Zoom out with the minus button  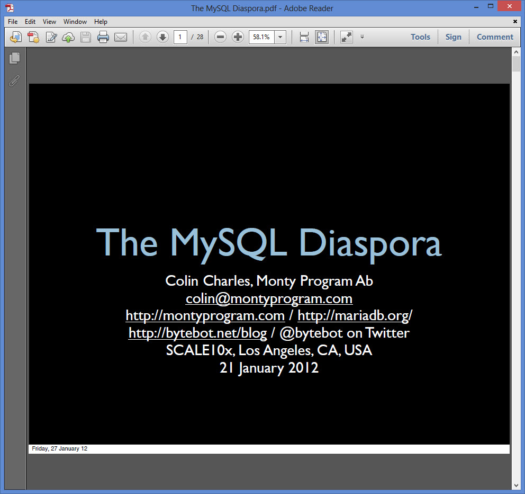[220, 37]
